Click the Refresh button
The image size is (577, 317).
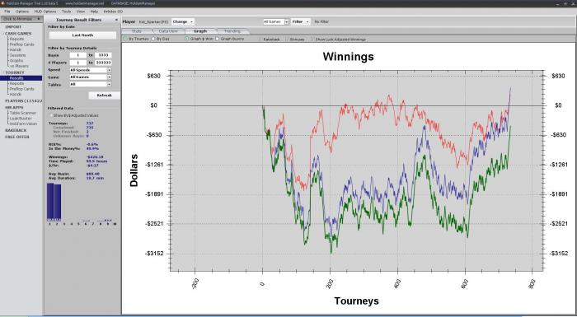coord(104,96)
